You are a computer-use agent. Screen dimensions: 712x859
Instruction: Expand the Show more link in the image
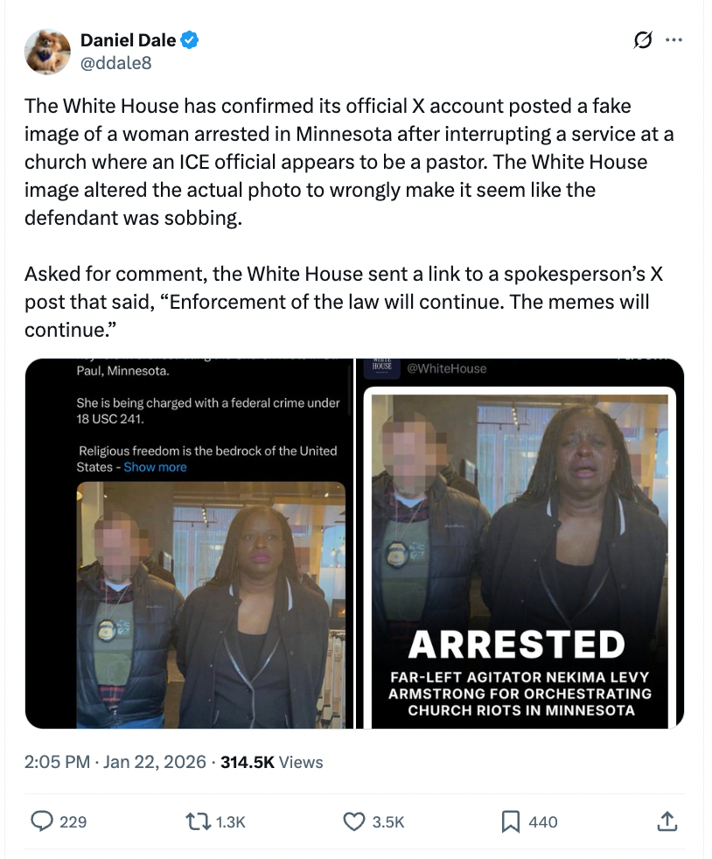[155, 467]
